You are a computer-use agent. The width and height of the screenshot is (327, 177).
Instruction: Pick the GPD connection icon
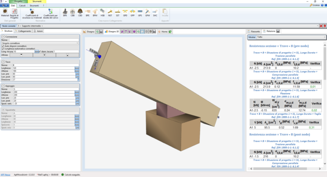[124, 13]
